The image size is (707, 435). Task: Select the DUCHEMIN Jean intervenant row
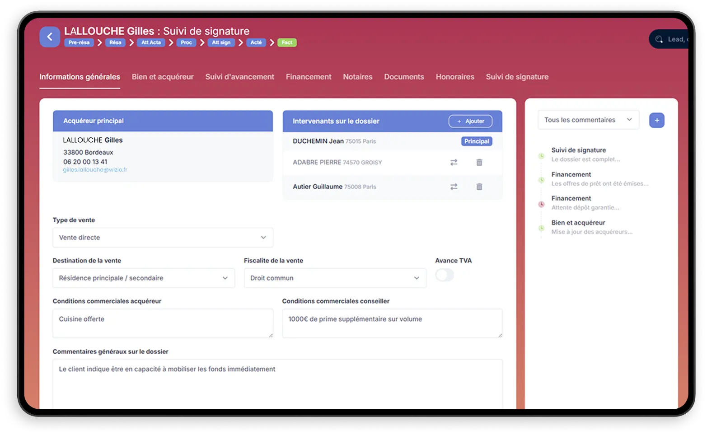pyautogui.click(x=392, y=141)
